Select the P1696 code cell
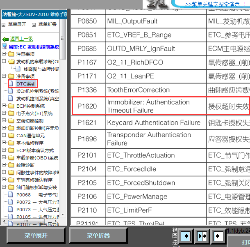The width and height of the screenshot is (250, 247). [x=87, y=139]
